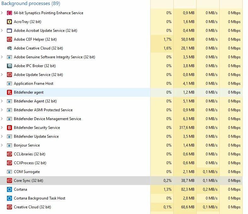Click the 58,0 MB memory value
248x214 pixels.
[188, 39]
